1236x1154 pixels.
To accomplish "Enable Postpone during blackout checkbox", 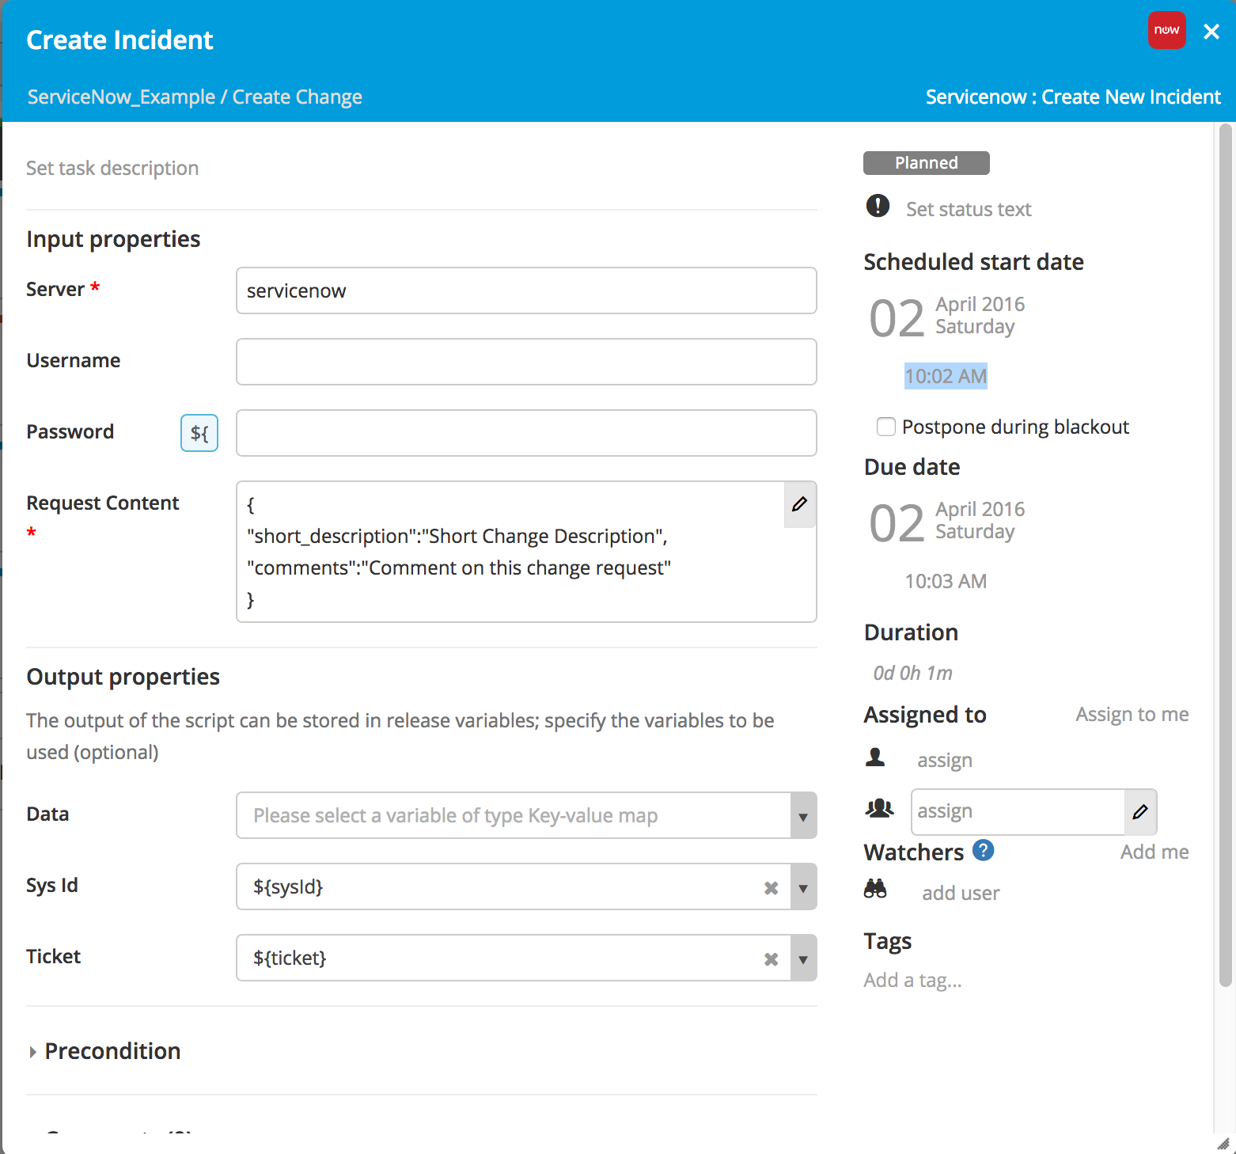I will (886, 427).
